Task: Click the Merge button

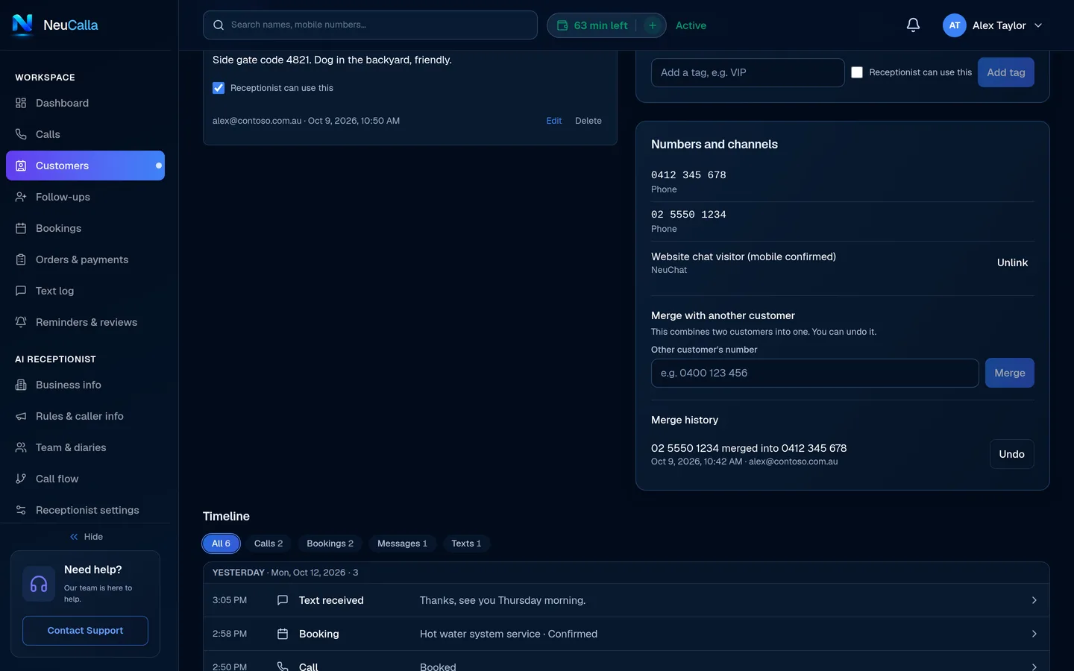Action: (x=1010, y=373)
